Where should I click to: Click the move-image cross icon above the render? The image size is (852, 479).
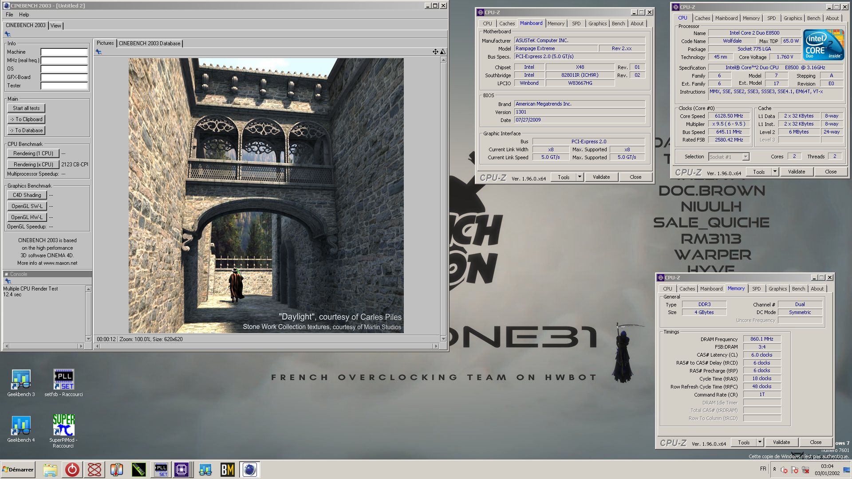pyautogui.click(x=435, y=52)
